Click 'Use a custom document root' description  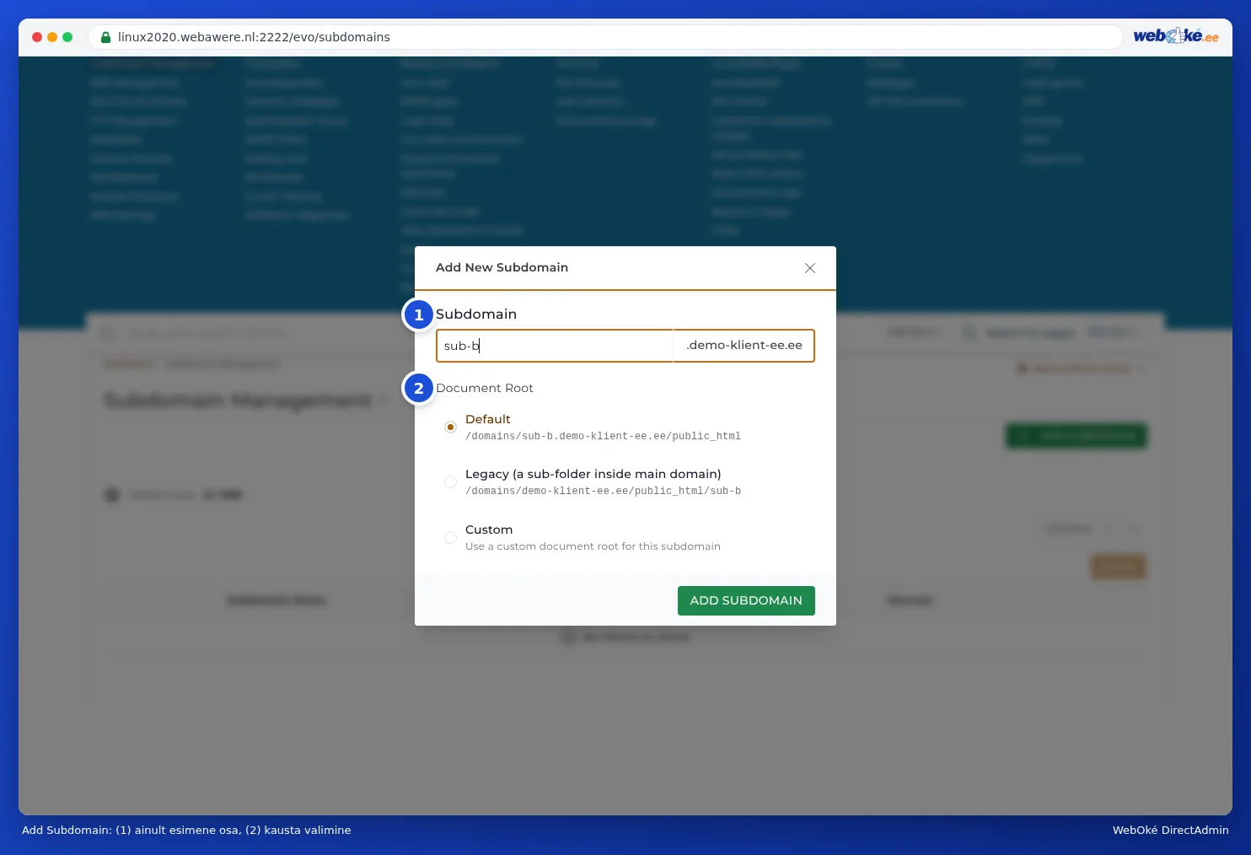[593, 546]
